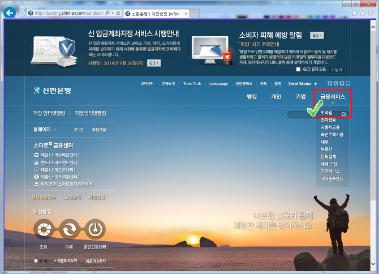Select 재외동포센터 in the submenu

click(x=332, y=178)
